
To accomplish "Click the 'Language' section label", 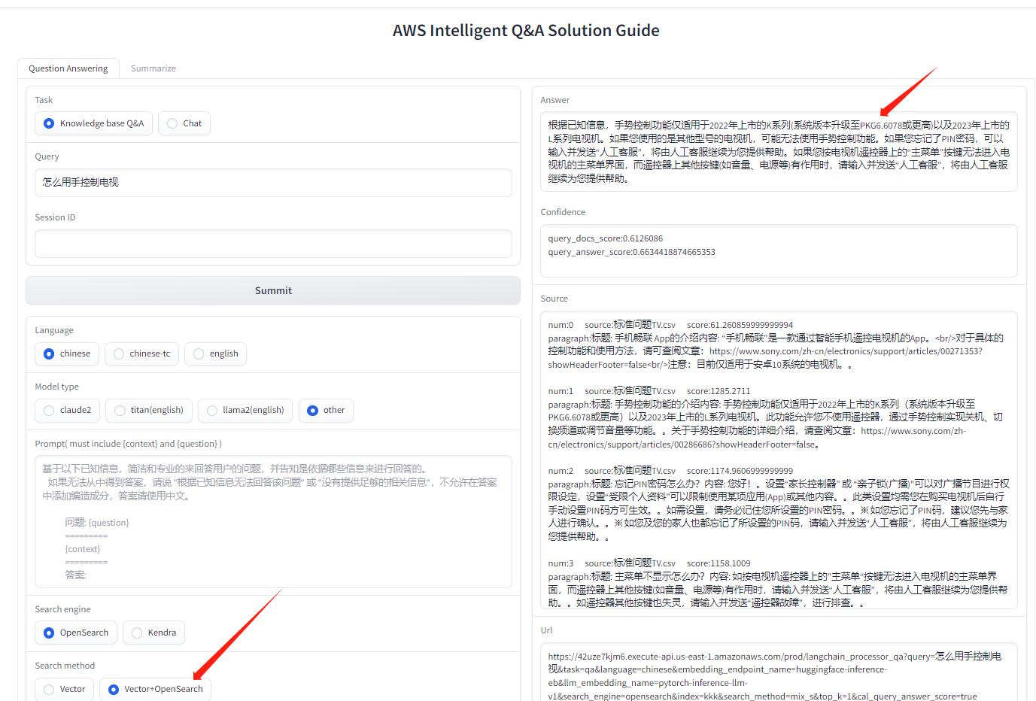I will coord(54,330).
